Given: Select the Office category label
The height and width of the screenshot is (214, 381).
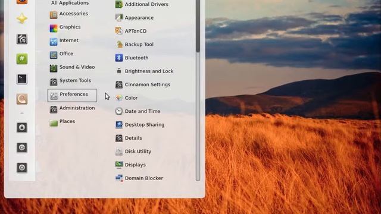Looking at the screenshot, I should [x=66, y=53].
